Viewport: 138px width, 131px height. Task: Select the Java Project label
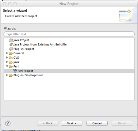(21, 40)
